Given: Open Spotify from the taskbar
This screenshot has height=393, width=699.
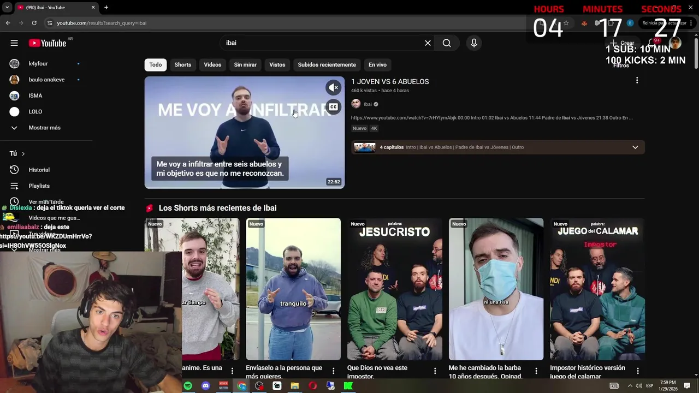Looking at the screenshot, I should click(188, 386).
